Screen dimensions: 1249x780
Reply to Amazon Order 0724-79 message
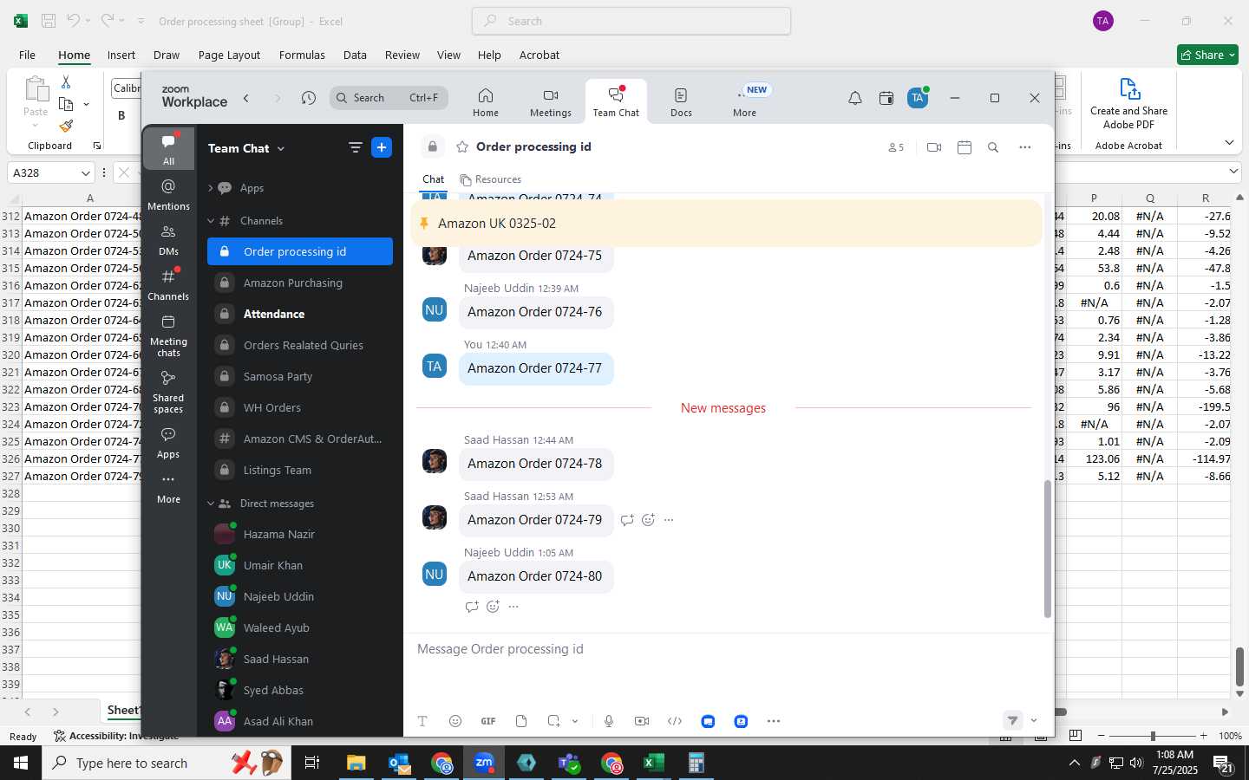tap(627, 520)
